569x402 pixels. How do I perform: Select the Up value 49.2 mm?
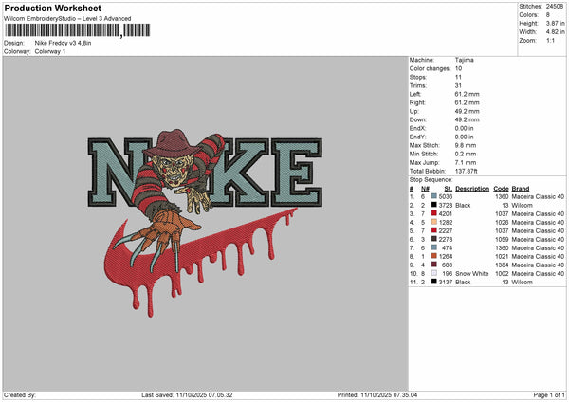click(467, 111)
